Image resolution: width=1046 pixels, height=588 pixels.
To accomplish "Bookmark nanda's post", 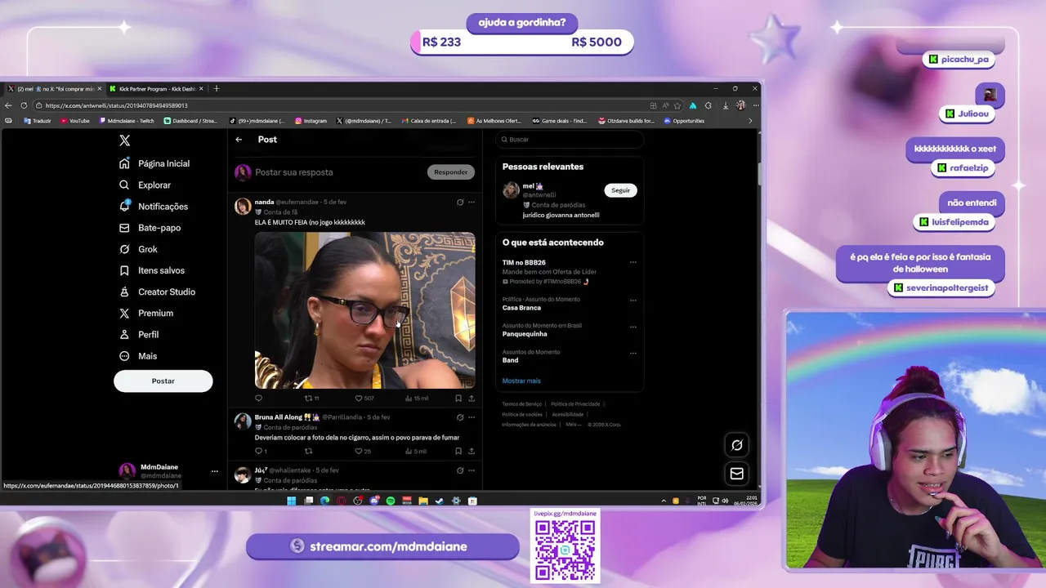I will tap(458, 399).
